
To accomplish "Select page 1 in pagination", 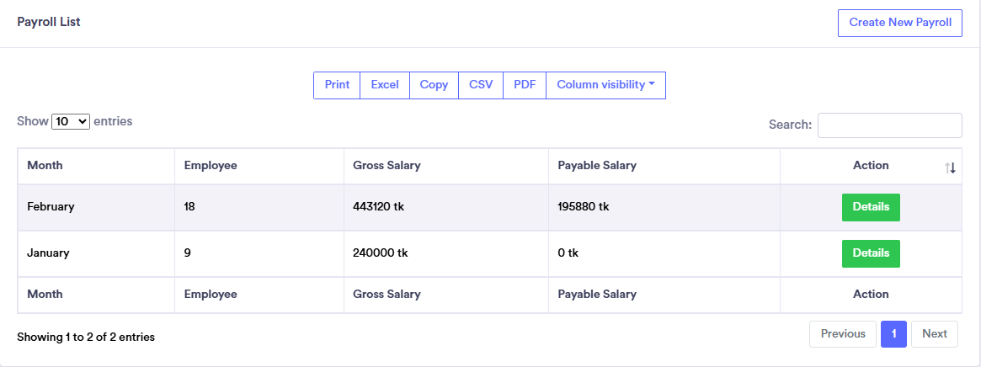I will pyautogui.click(x=893, y=334).
